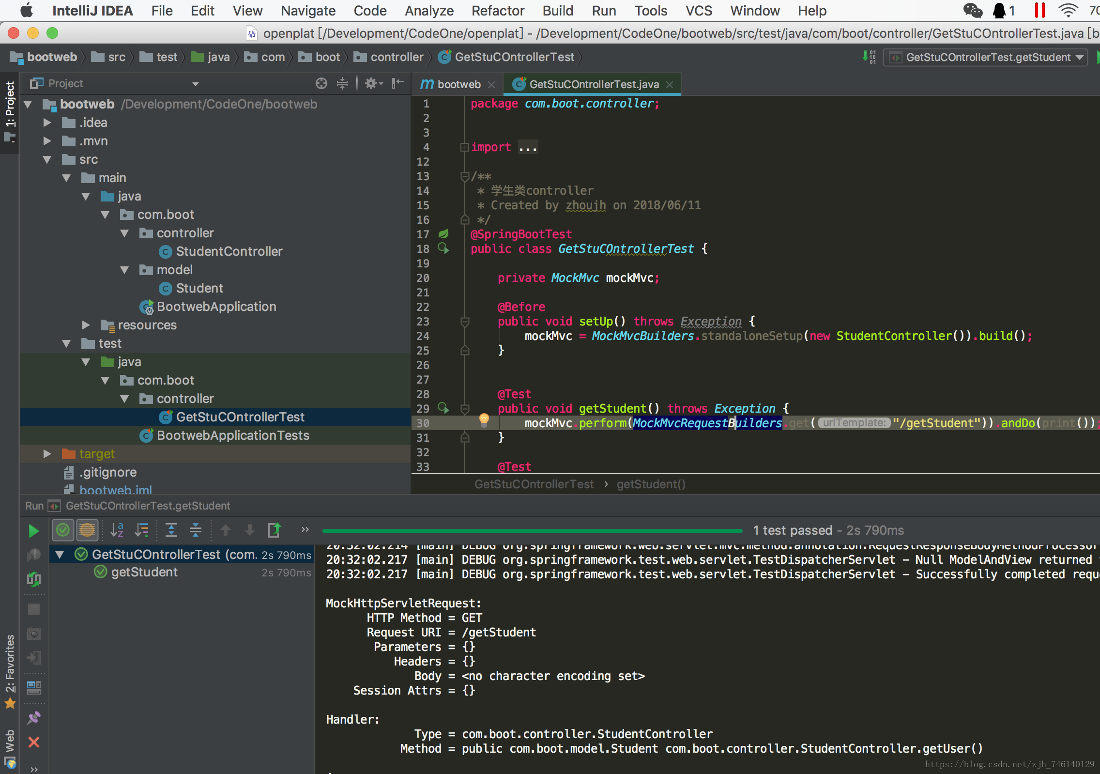The image size is (1100, 774).
Task: Close the GetStuCOntrollerTest.java tab
Action: (670, 84)
